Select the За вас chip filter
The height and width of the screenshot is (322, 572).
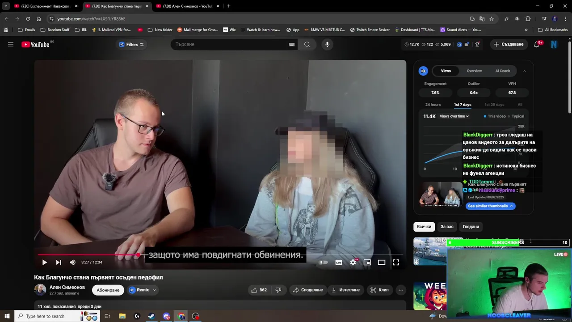point(447,227)
